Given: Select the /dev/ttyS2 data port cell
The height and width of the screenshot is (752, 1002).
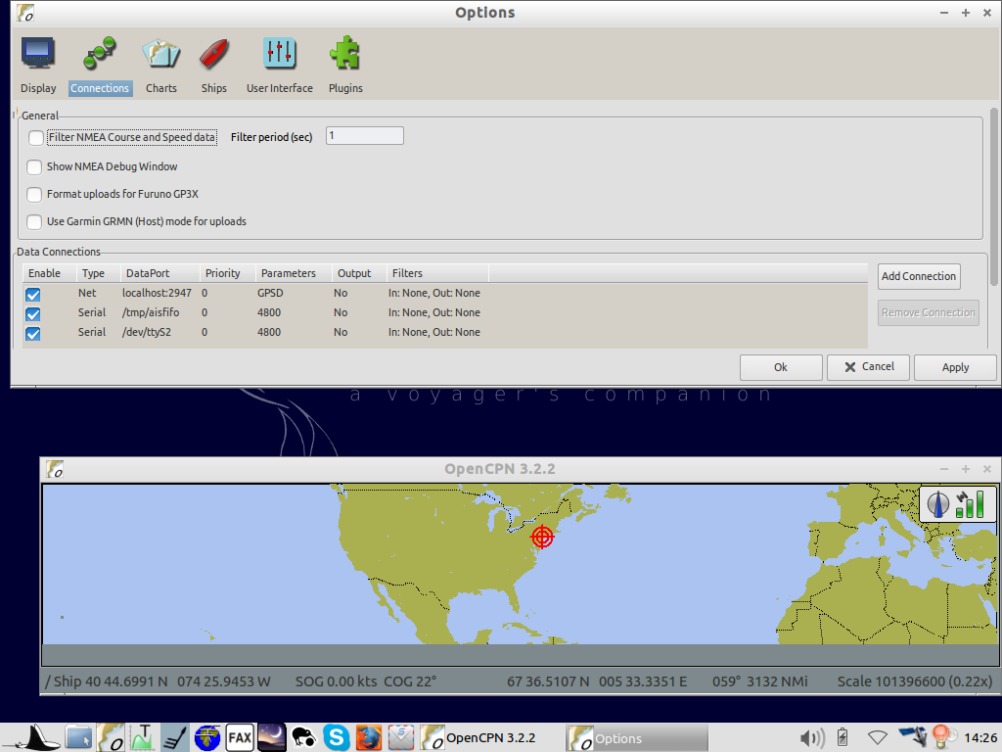Looking at the screenshot, I should (147, 333).
